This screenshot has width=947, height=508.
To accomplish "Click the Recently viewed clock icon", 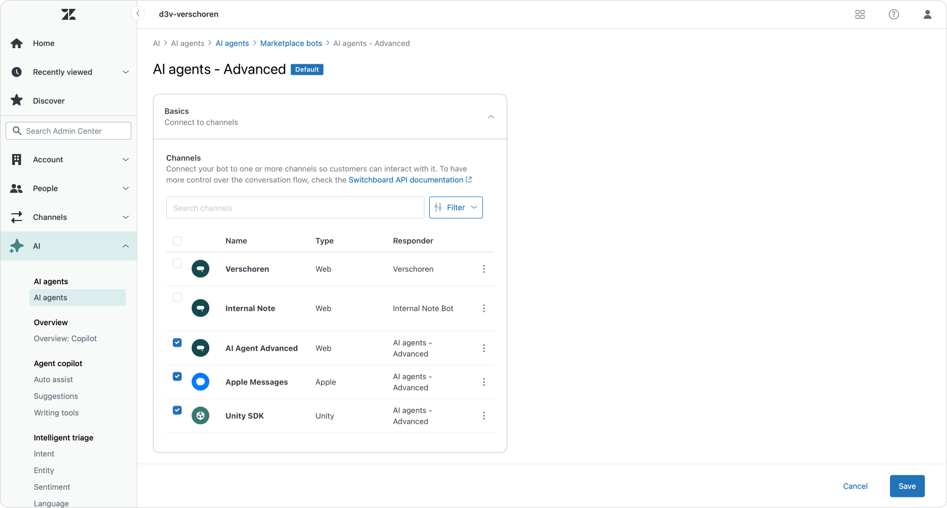I will 17,72.
